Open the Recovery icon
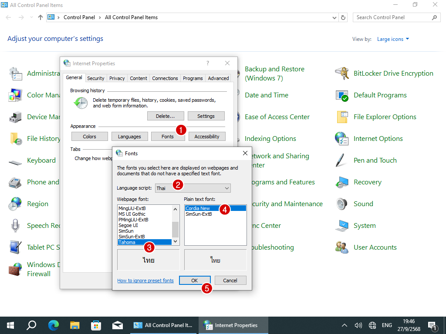The image size is (446, 334). click(342, 182)
